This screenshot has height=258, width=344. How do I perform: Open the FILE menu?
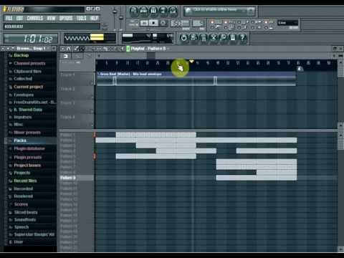9,18
